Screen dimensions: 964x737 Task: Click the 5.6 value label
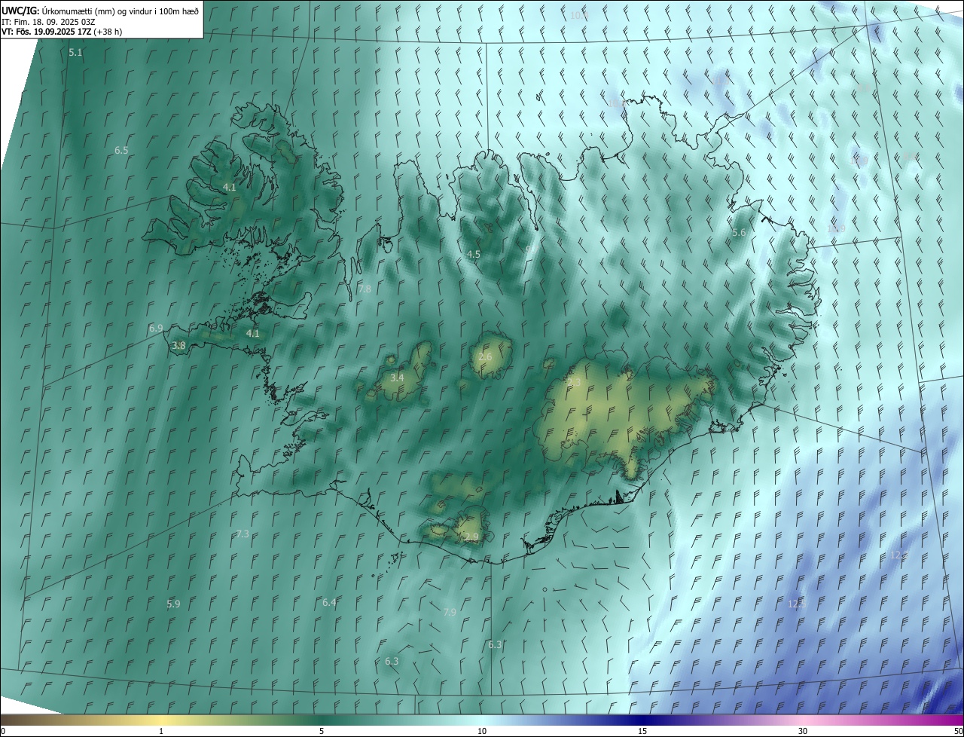[x=739, y=233]
